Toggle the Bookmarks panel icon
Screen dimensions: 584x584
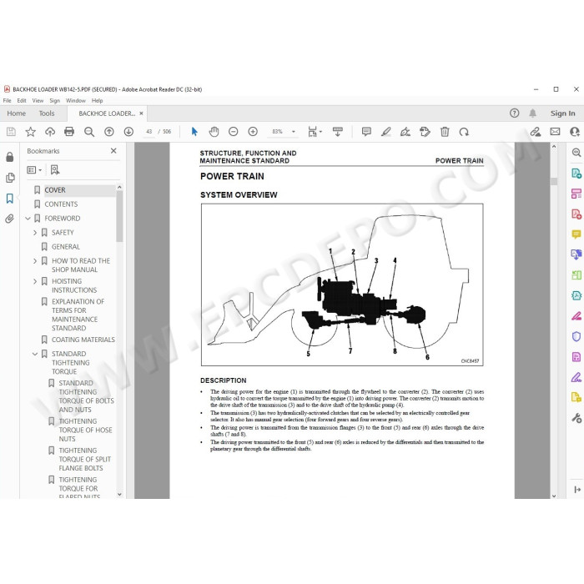point(10,199)
